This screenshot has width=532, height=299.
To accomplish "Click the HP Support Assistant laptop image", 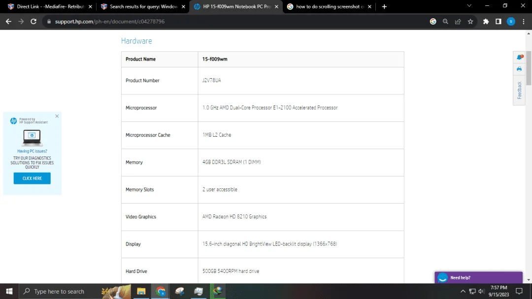I will 32,138.
